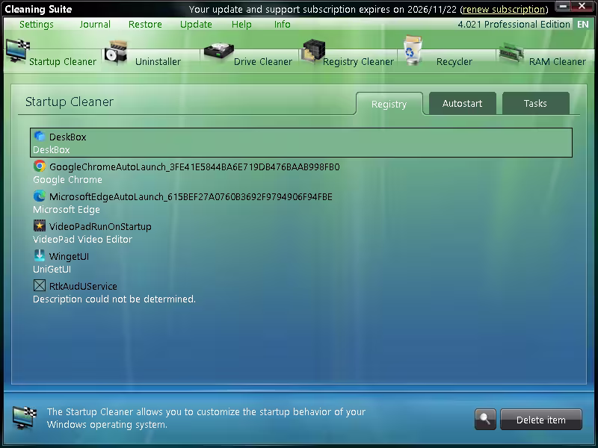Image resolution: width=598 pixels, height=448 pixels.
Task: Open the Help menu
Action: click(x=241, y=24)
